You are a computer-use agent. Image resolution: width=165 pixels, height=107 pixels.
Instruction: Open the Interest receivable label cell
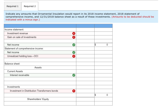click(40, 75)
